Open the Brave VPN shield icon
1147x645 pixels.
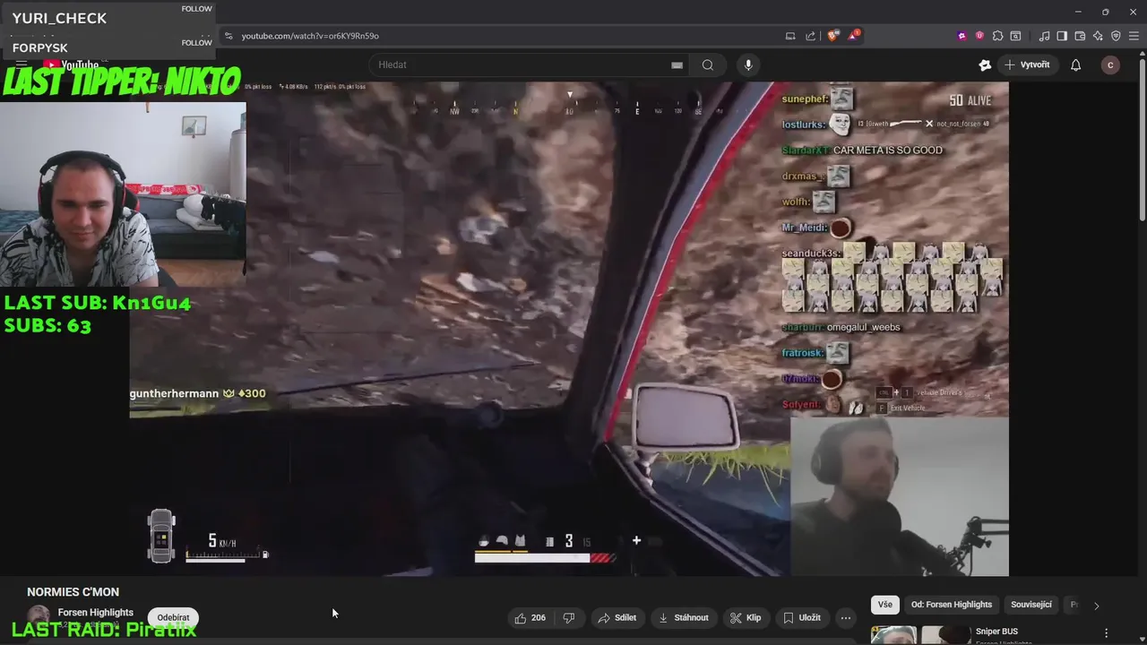click(1116, 36)
